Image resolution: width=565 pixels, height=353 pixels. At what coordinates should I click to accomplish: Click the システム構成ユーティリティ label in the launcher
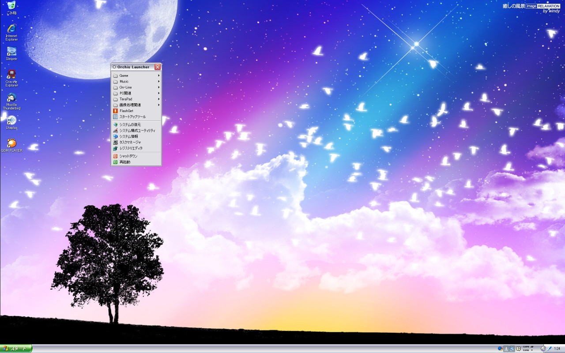[x=137, y=131]
